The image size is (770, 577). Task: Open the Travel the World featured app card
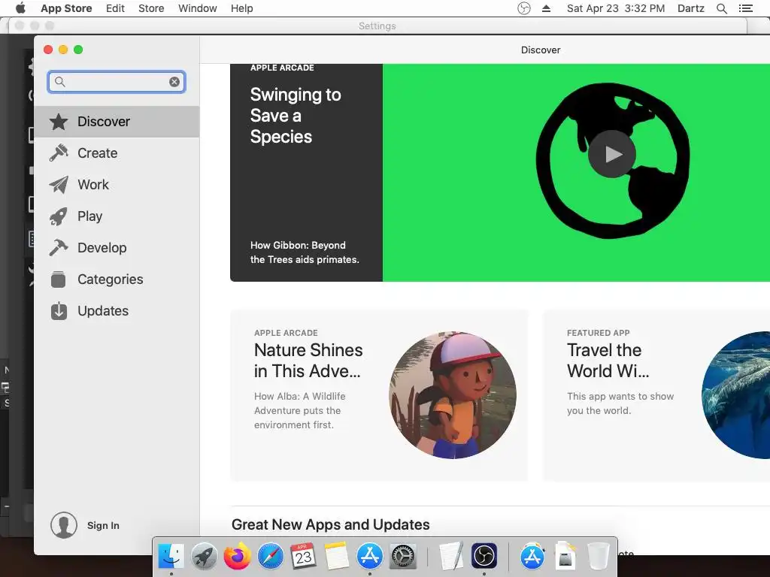(x=656, y=395)
